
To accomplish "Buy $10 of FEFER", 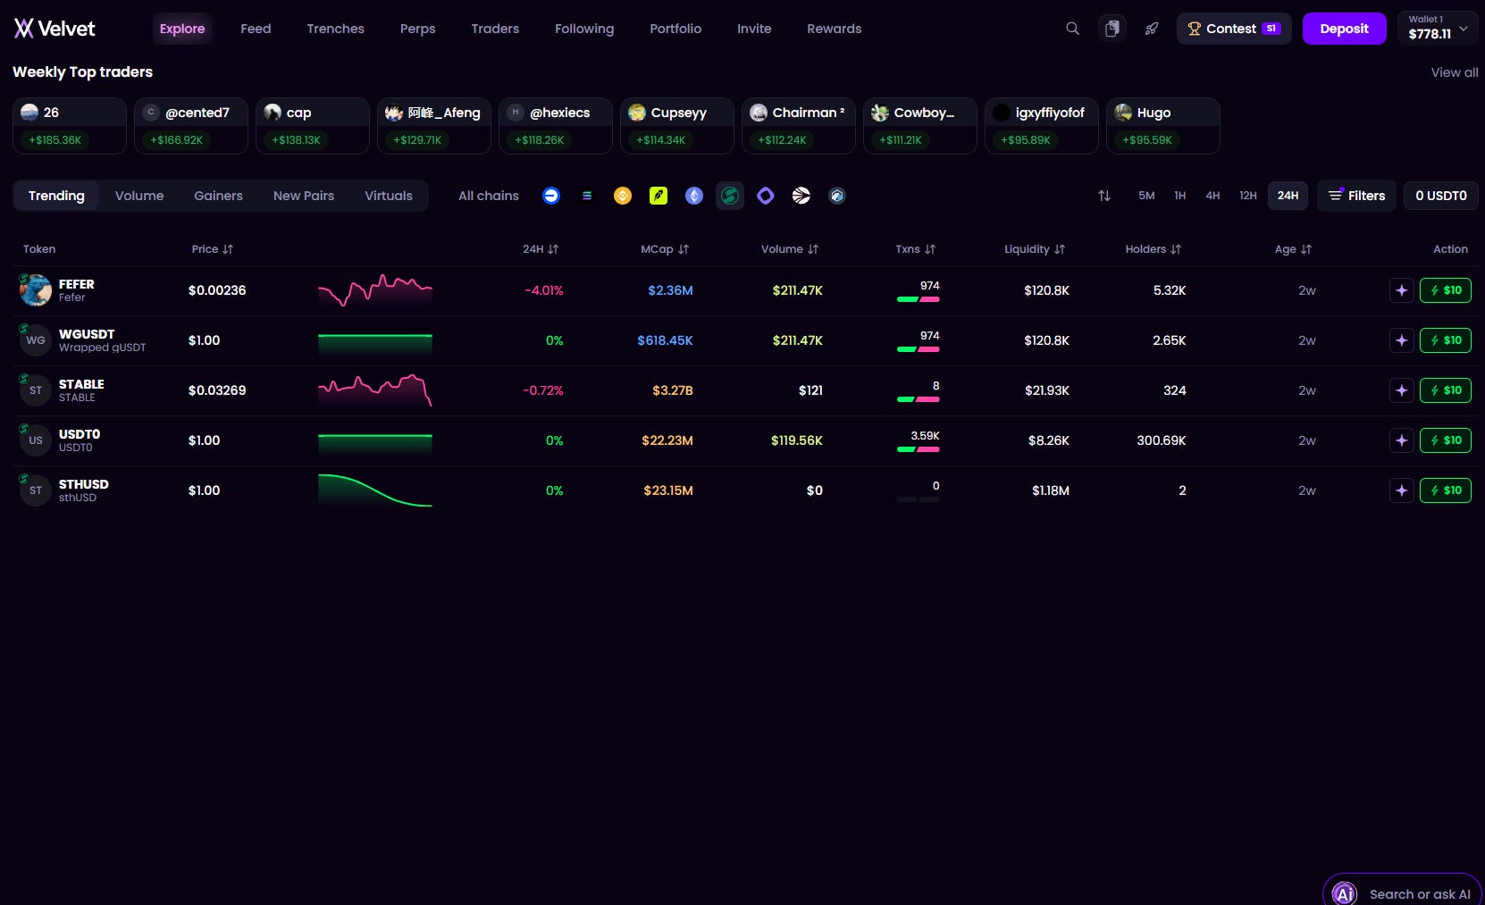I will pyautogui.click(x=1446, y=290).
